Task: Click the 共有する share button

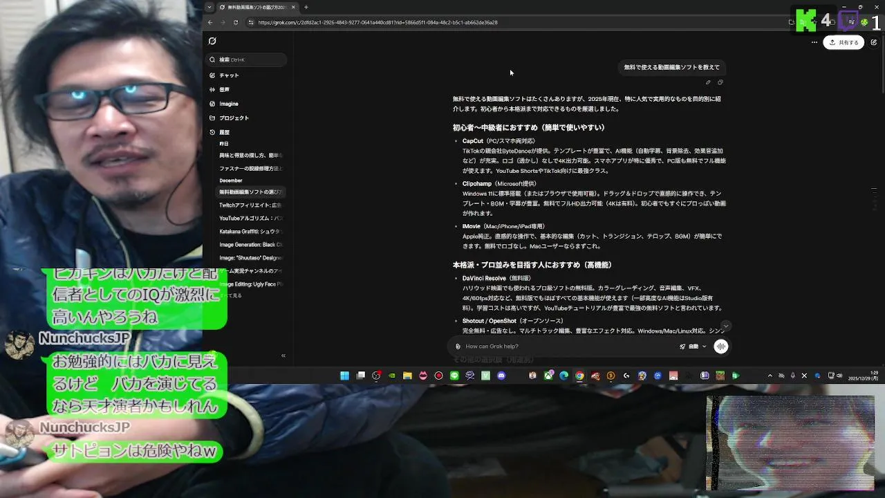Action: [x=844, y=42]
